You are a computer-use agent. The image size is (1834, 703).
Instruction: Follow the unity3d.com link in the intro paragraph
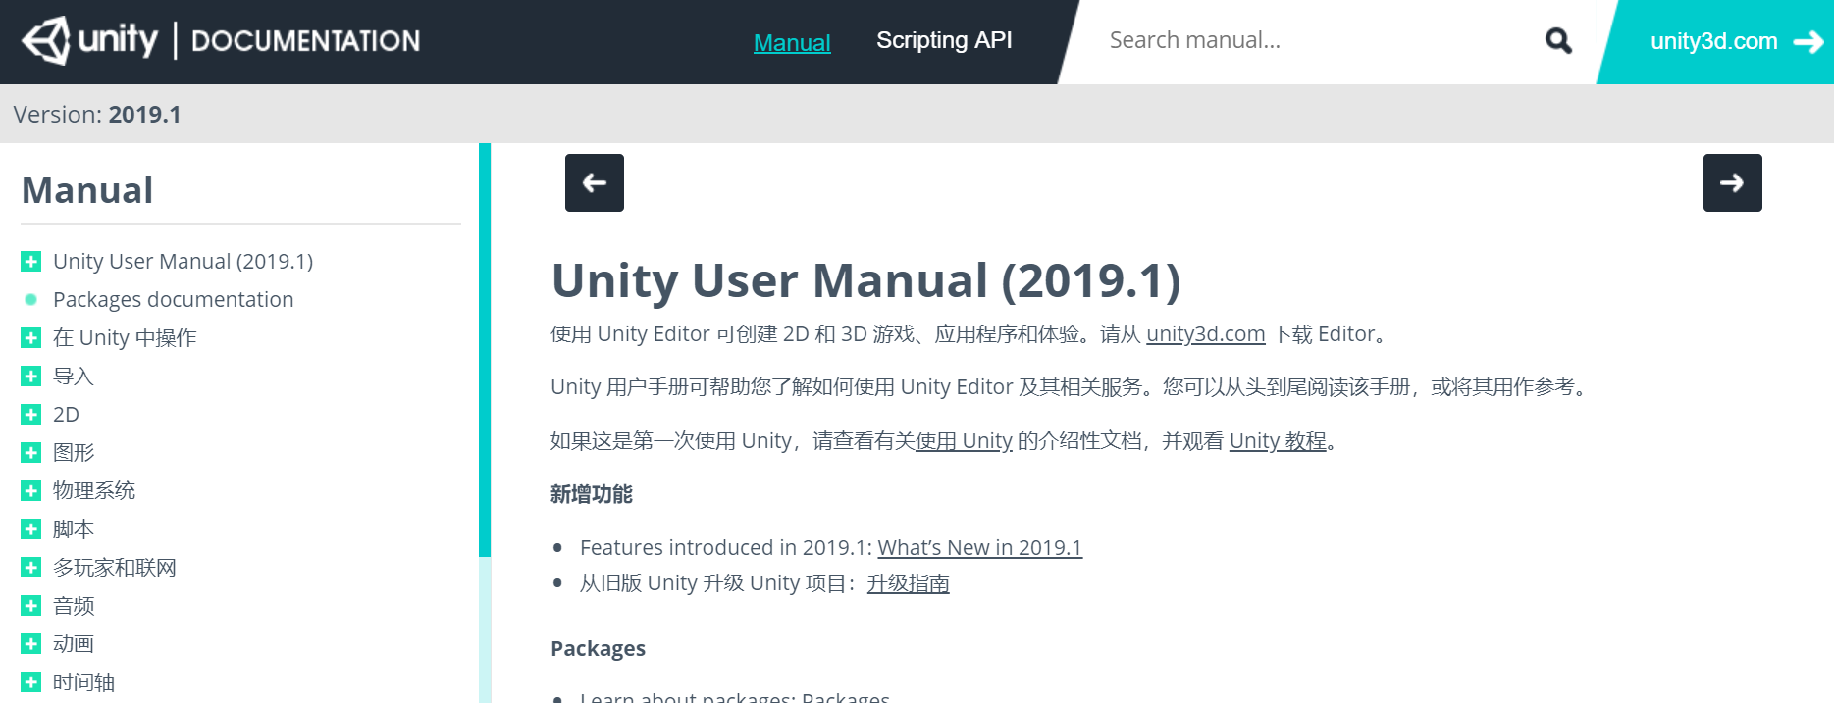(x=1205, y=334)
